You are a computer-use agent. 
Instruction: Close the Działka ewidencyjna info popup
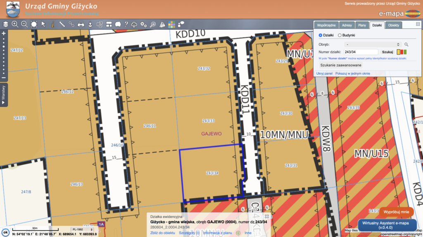[x=267, y=216]
